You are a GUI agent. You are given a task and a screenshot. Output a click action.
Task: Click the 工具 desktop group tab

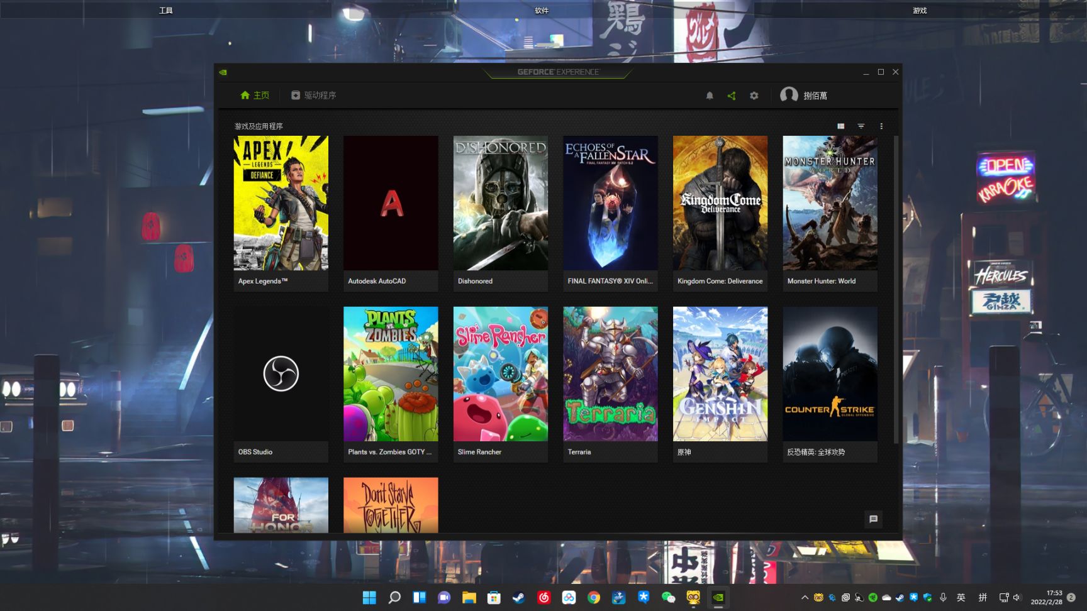point(166,10)
